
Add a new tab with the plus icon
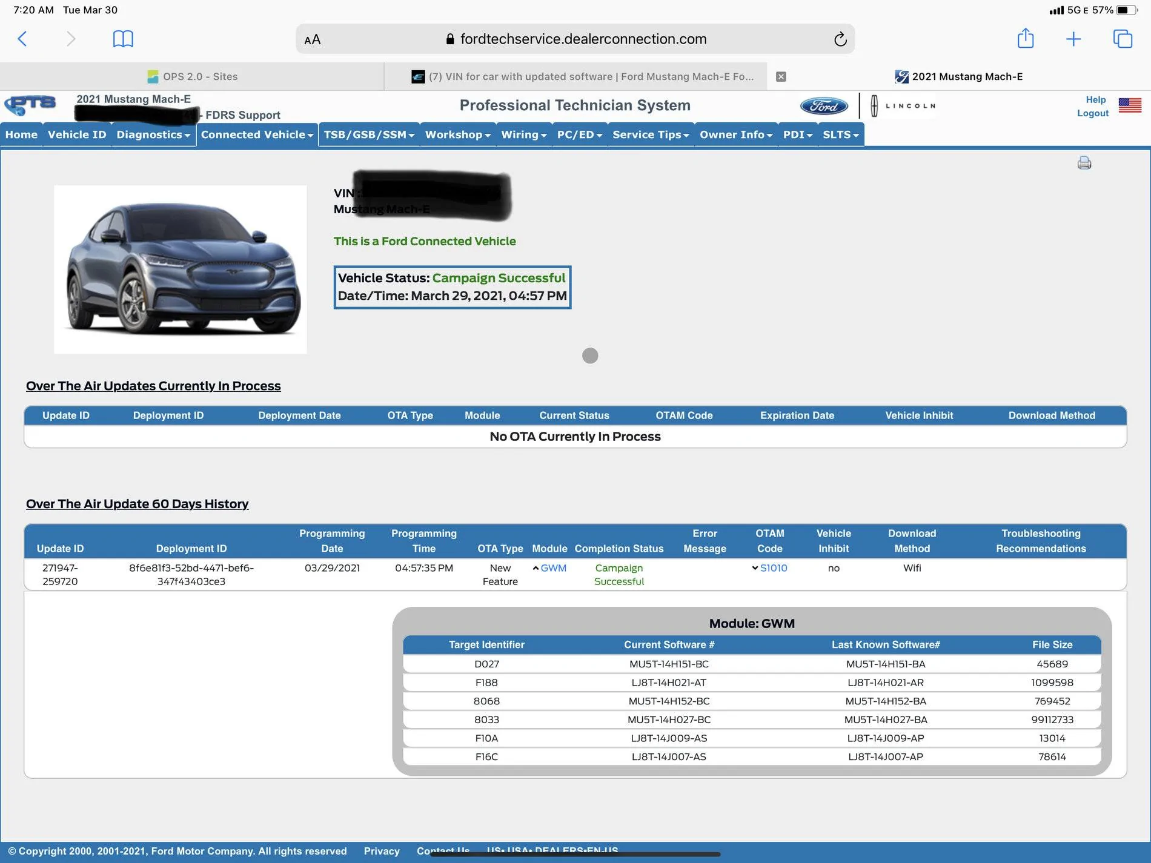coord(1073,39)
